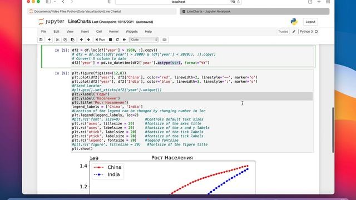The width and height of the screenshot is (356, 200).
Task: Switch to the Documents/Video Files Python browser tab
Action: pos(101,11)
